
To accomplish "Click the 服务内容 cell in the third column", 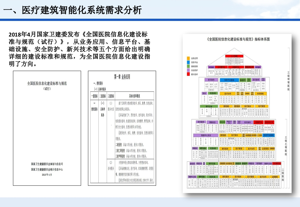I will click(x=111, y=109).
